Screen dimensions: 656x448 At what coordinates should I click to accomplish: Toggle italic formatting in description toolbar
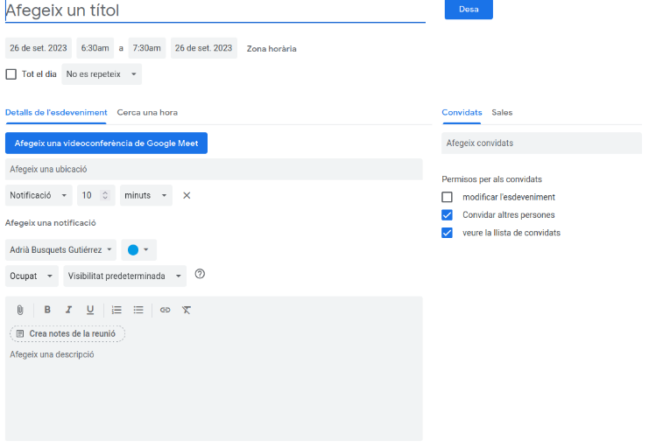tap(68, 310)
